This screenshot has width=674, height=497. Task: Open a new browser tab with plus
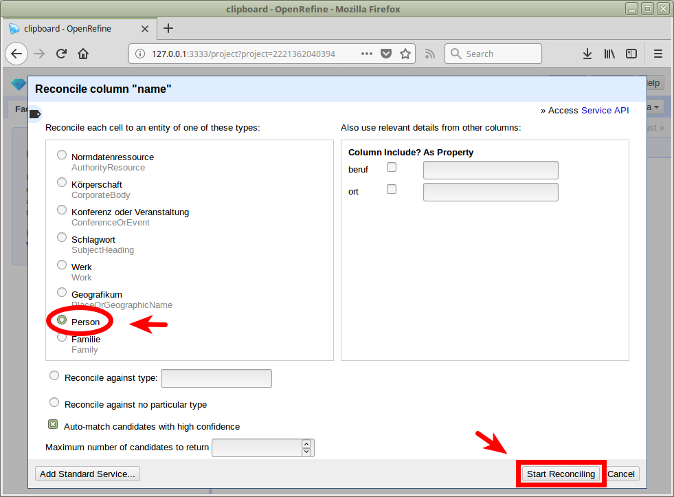coord(168,28)
